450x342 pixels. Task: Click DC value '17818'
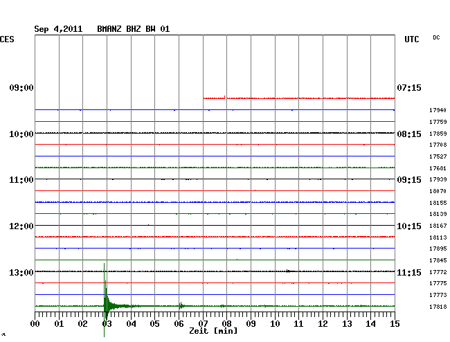click(438, 307)
